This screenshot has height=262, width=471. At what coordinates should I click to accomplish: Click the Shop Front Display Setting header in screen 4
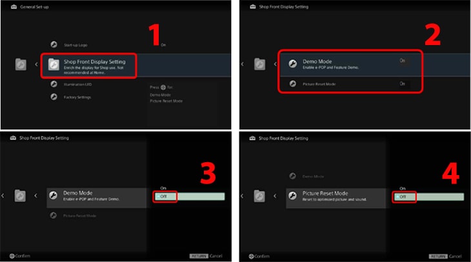[283, 138]
